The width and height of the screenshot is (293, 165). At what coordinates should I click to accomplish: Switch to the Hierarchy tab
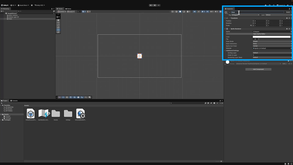click(5, 9)
